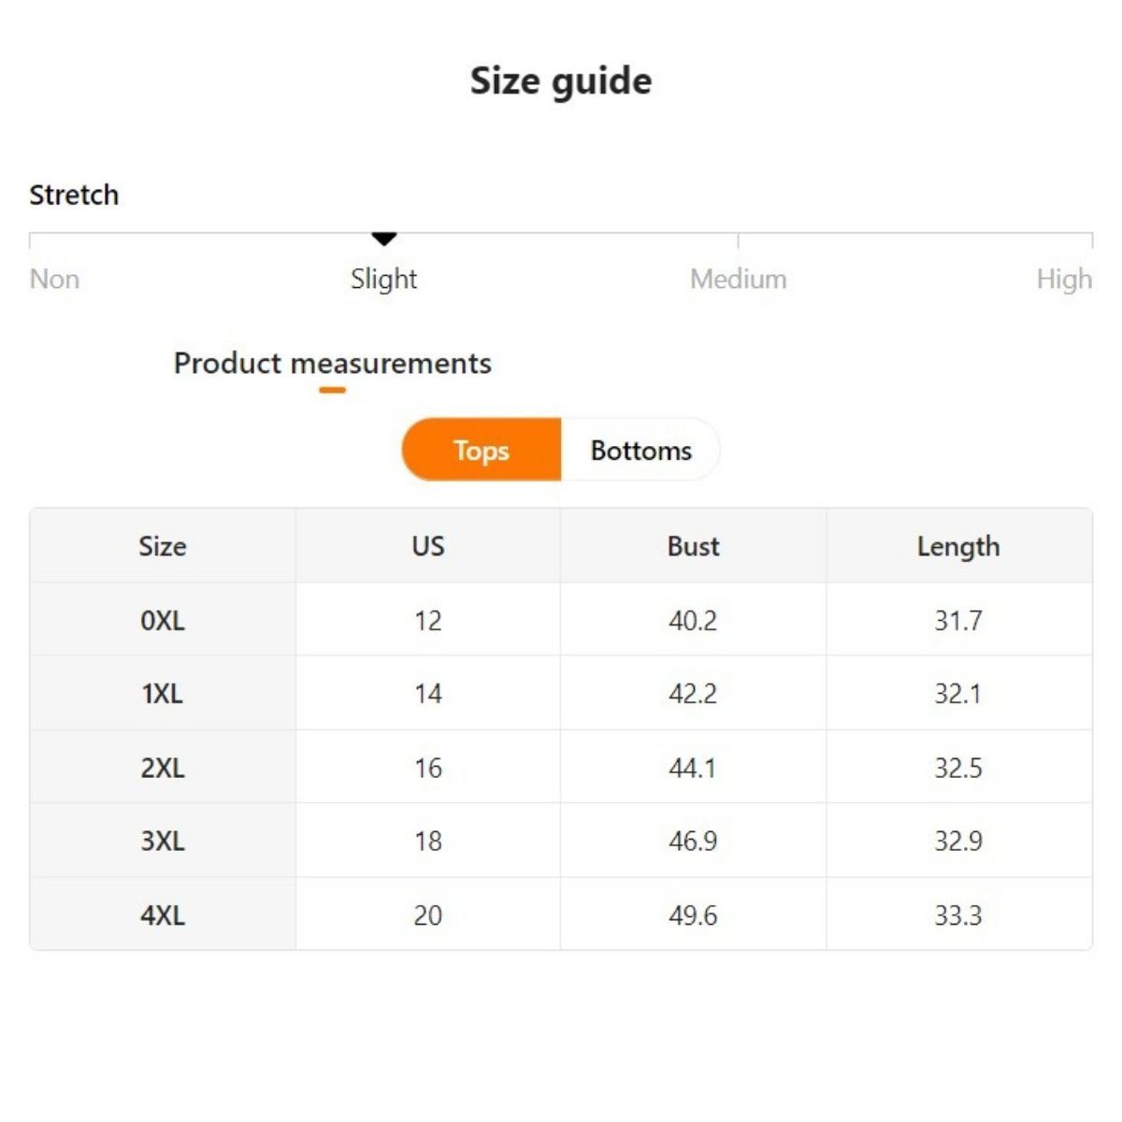This screenshot has height=1122, width=1122.
Task: Click the Bust column header
Action: tap(693, 546)
